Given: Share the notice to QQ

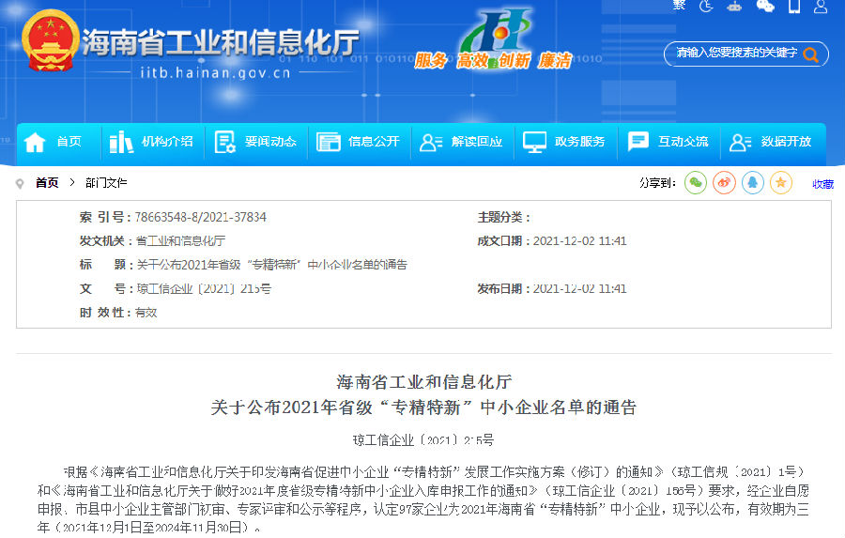Looking at the screenshot, I should click(x=753, y=183).
